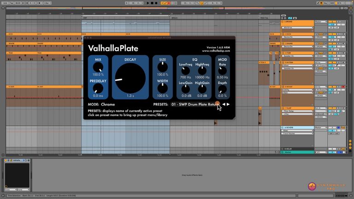
Task: Click the EQ HighFreq knob
Action: [x=202, y=71]
